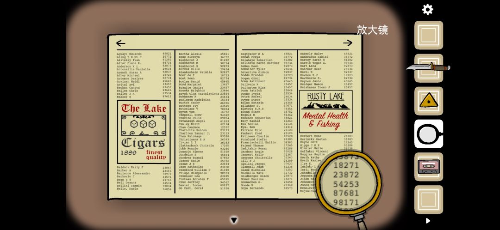The image size is (500, 230).
Task: Select the pink cassette tape item
Action: pos(429,167)
